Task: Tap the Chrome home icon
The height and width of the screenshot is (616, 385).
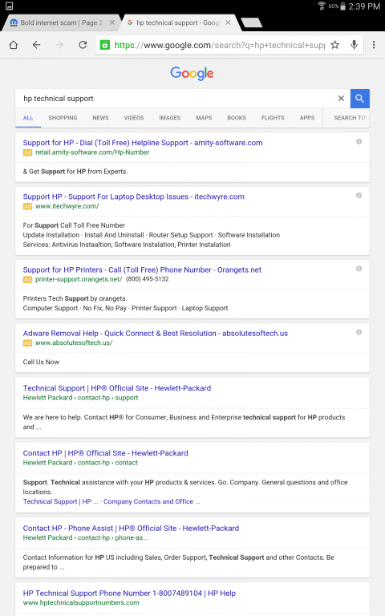Action: (14, 45)
